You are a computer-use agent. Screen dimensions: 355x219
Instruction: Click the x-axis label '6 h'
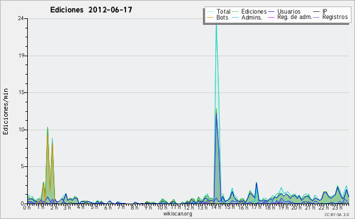pos(108,207)
